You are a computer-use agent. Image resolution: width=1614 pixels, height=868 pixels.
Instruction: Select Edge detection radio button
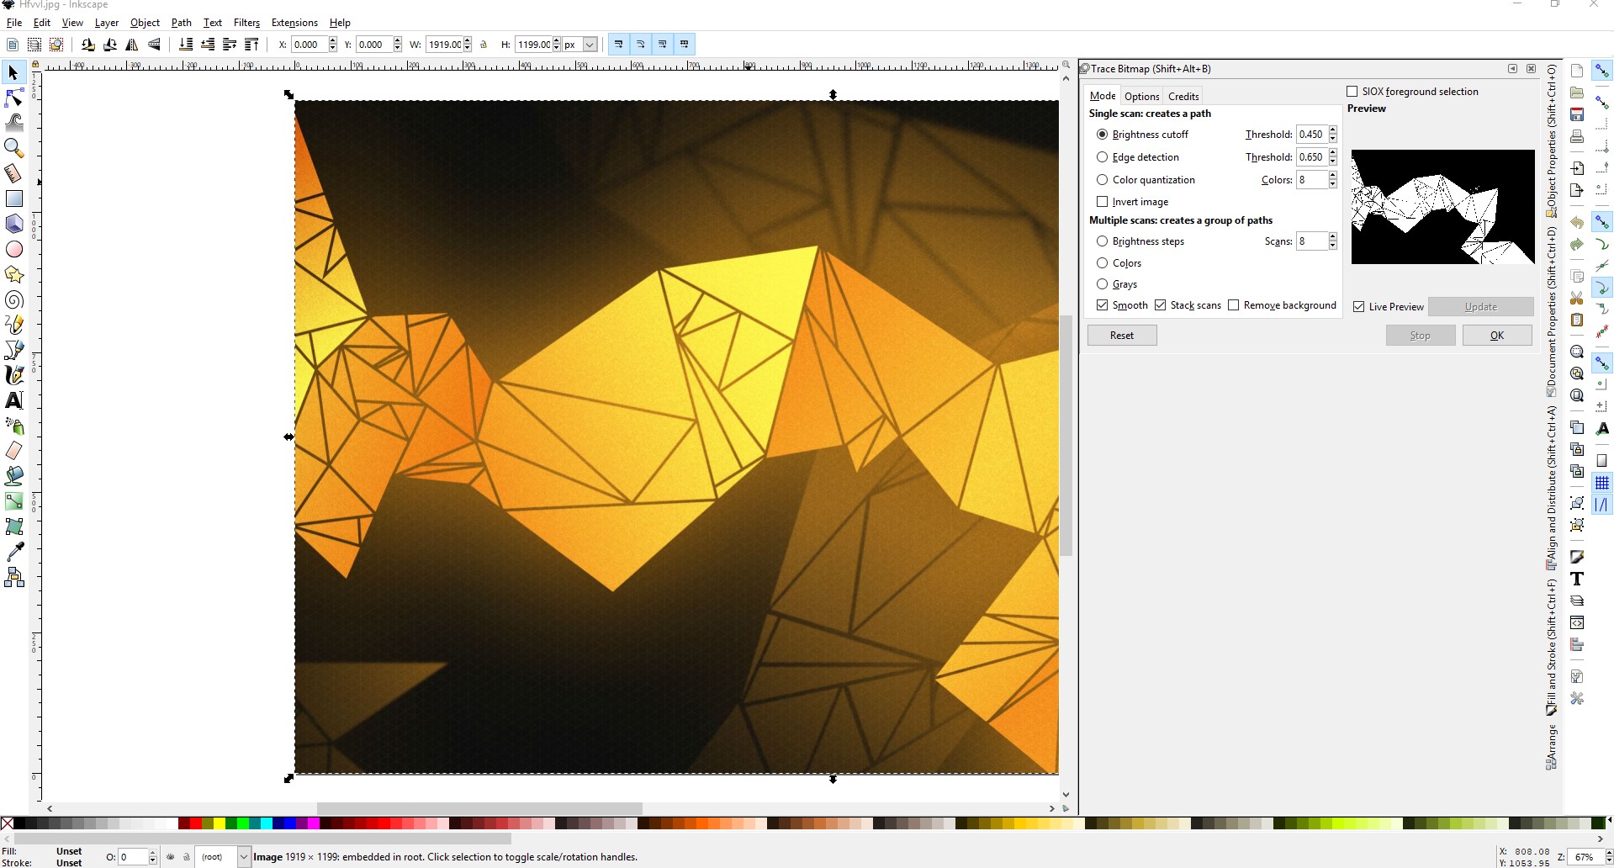pos(1102,157)
